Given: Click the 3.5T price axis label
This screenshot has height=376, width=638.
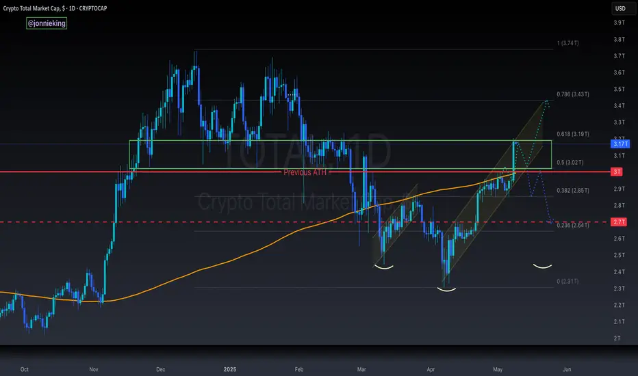Looking at the screenshot, I should click(x=619, y=89).
